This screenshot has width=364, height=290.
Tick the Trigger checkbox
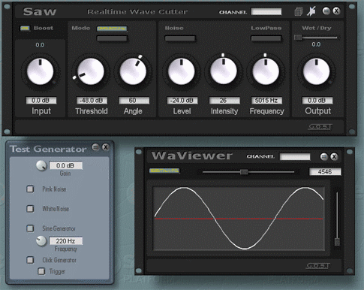click(41, 271)
